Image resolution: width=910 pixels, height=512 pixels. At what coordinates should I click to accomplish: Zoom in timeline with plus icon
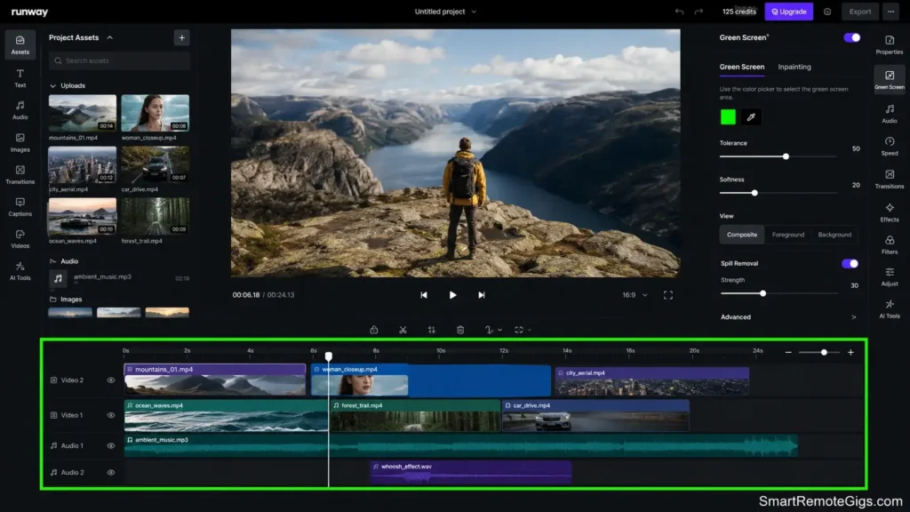click(850, 352)
